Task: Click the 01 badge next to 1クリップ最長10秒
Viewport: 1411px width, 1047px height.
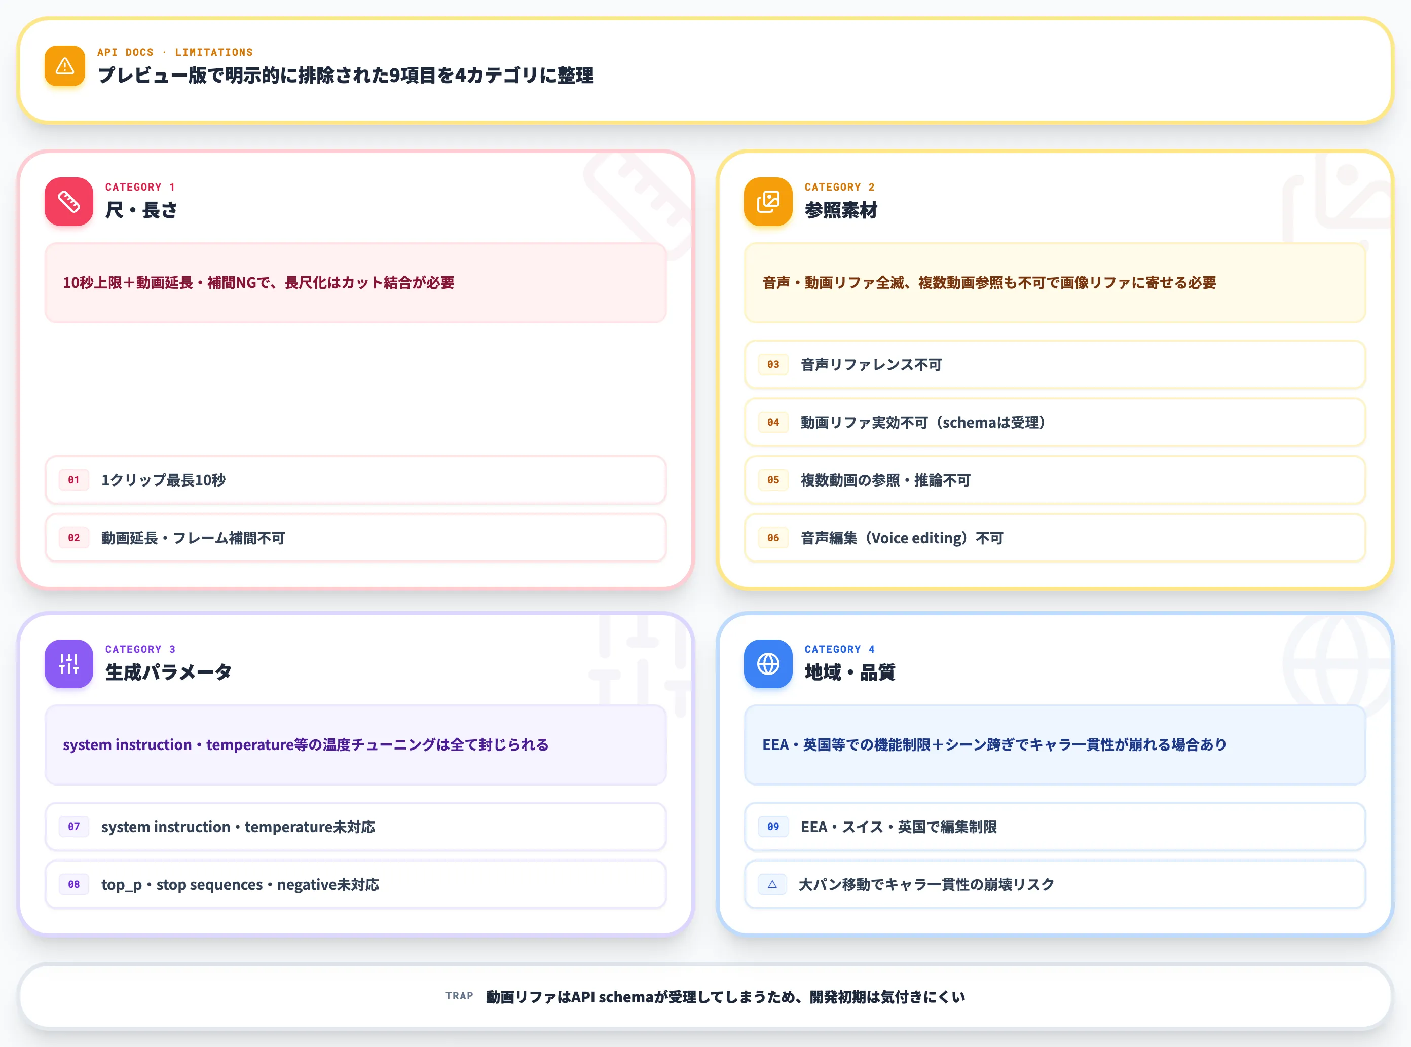Action: click(74, 480)
